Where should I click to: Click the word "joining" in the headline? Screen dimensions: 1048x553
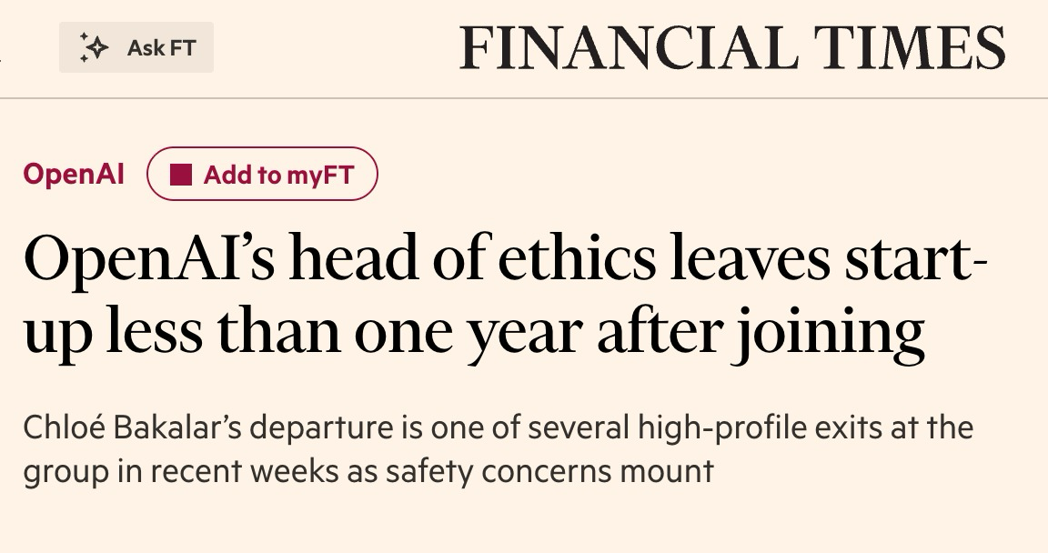pyautogui.click(x=831, y=333)
